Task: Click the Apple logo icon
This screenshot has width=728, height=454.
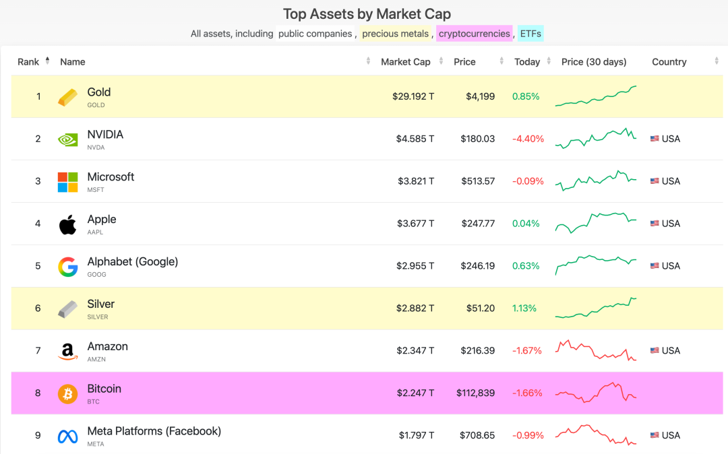Action: tap(67, 224)
